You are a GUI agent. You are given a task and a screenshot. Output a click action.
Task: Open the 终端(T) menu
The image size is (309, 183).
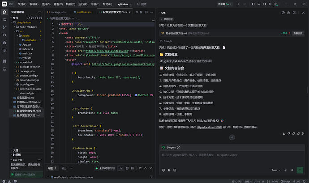[x=95, y=4]
